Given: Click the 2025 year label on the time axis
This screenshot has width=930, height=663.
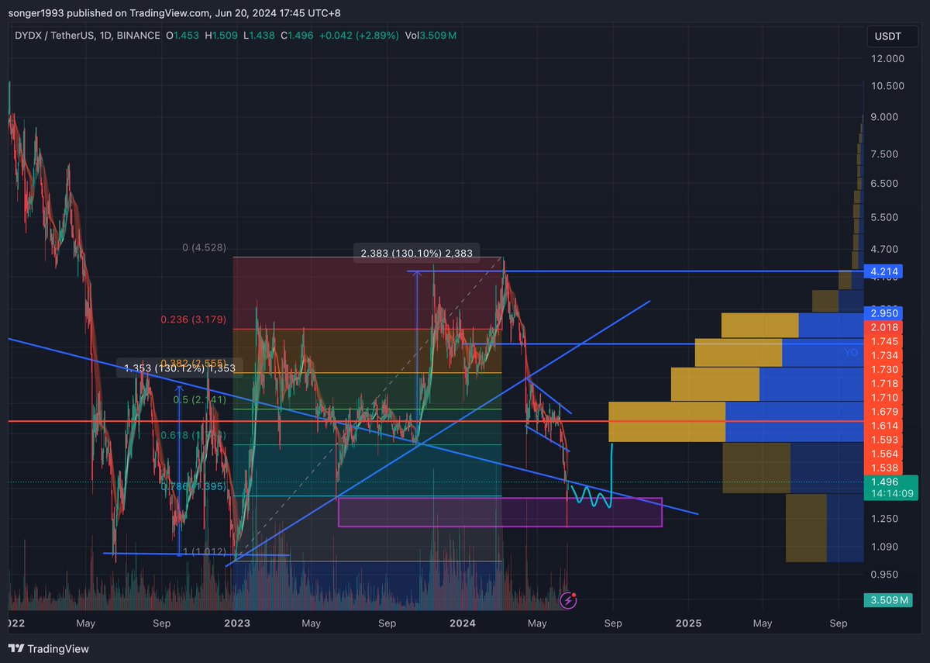Looking at the screenshot, I should (x=688, y=623).
